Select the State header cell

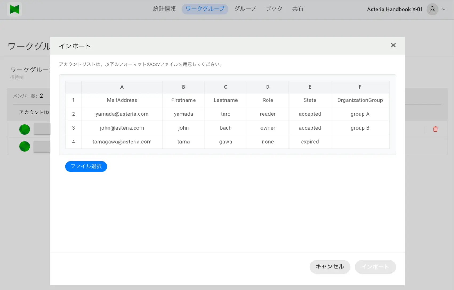pyautogui.click(x=310, y=100)
